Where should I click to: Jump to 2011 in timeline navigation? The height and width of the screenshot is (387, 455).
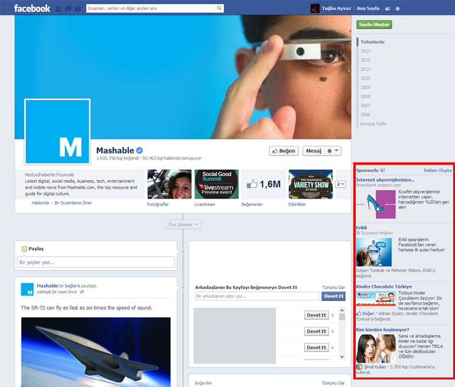pyautogui.click(x=365, y=69)
